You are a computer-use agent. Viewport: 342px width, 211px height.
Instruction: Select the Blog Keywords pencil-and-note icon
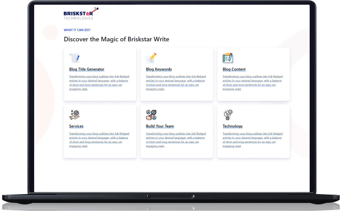[151, 58]
